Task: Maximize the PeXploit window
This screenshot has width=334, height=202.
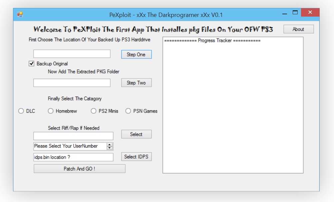Action: 295,13
